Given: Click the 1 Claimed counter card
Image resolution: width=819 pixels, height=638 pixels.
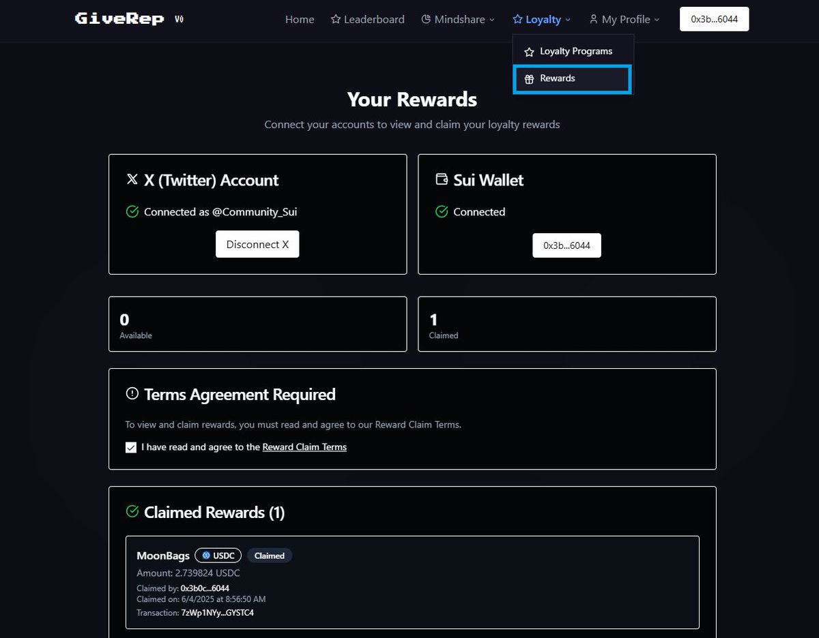Looking at the screenshot, I should [567, 324].
